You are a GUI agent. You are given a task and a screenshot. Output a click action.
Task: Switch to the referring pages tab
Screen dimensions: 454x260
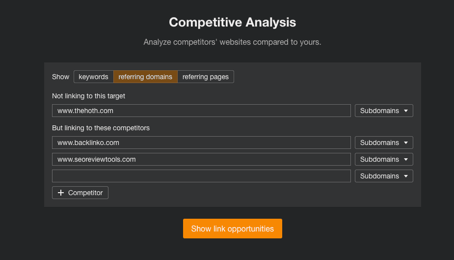point(206,77)
